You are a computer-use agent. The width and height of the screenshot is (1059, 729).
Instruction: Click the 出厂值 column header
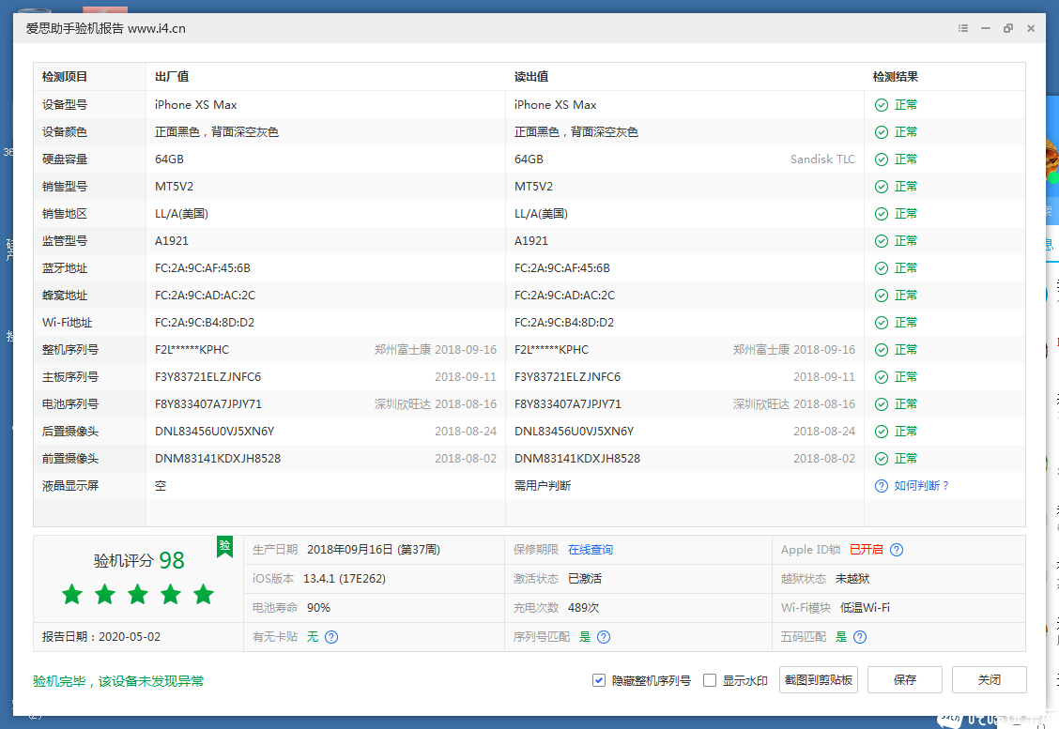coord(172,77)
